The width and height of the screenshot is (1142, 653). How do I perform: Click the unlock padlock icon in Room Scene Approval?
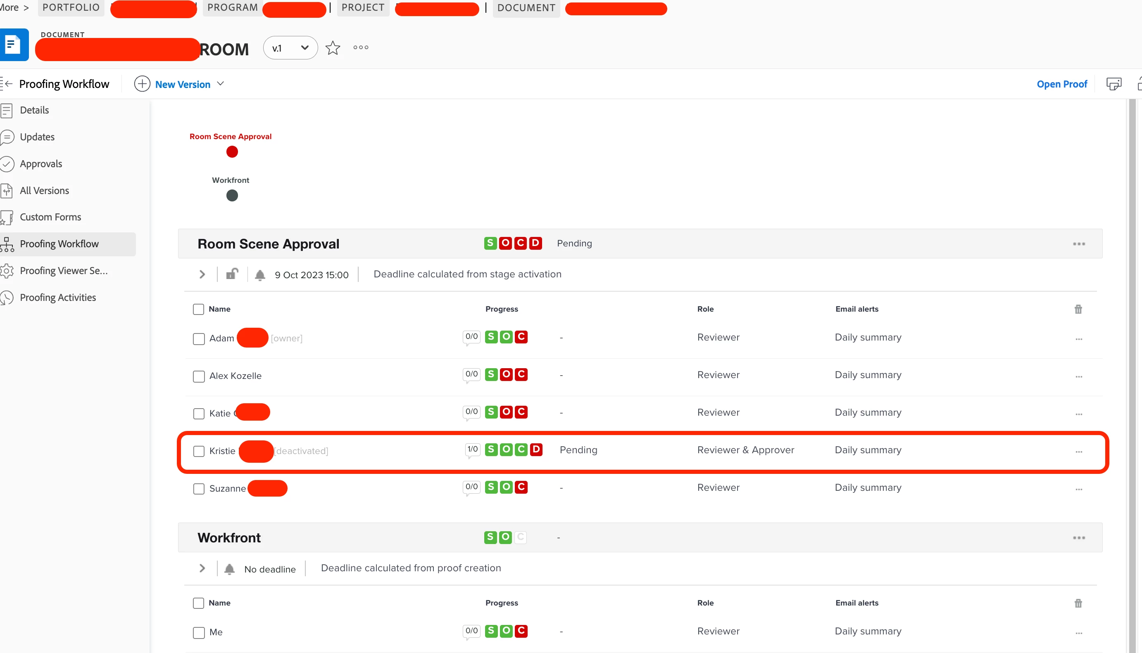tap(232, 274)
